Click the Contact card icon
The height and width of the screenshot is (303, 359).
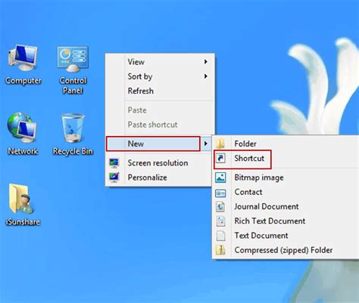click(x=220, y=193)
